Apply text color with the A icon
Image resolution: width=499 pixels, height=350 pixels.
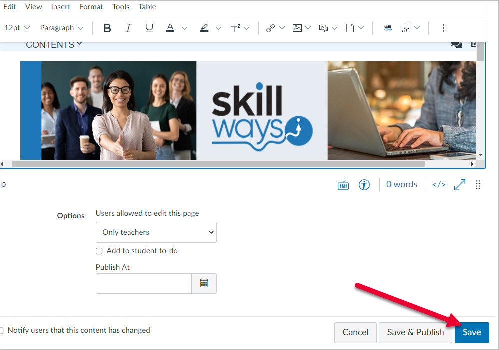(170, 28)
